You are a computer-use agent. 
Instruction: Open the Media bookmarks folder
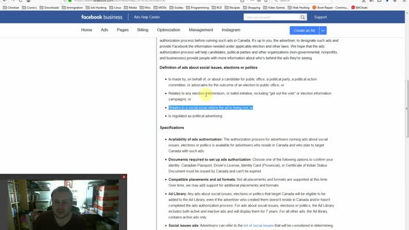[x=130, y=8]
